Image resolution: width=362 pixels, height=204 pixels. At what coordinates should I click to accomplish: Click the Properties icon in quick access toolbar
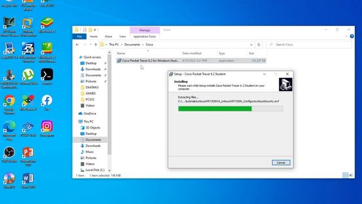84,29
